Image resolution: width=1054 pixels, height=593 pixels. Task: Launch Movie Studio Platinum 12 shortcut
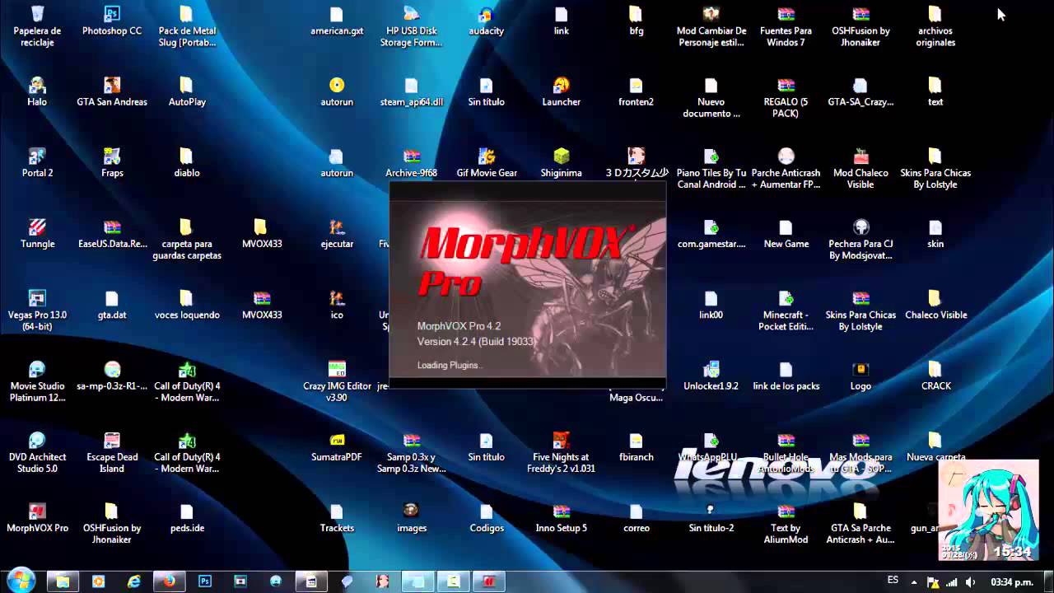tap(37, 381)
